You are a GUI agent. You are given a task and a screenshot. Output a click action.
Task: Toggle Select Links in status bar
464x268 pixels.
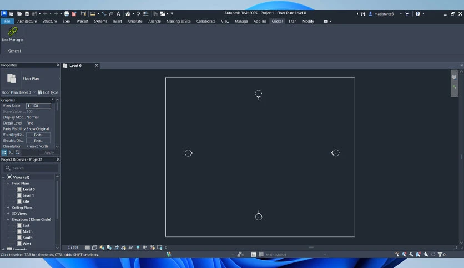pos(396,254)
